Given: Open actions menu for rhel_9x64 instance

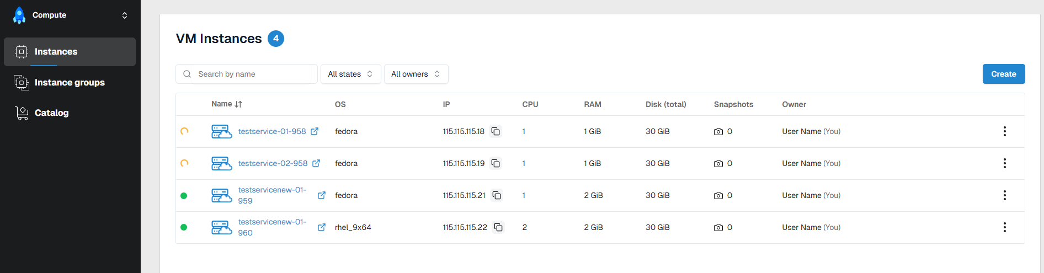Looking at the screenshot, I should pos(1004,227).
